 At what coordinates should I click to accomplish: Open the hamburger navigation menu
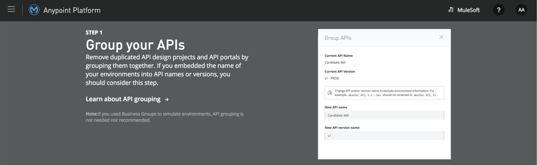point(11,9)
